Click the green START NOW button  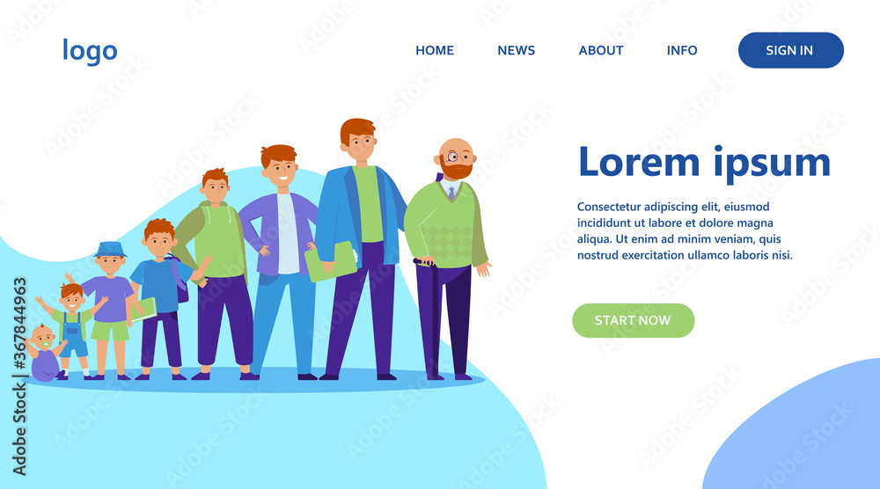click(633, 320)
